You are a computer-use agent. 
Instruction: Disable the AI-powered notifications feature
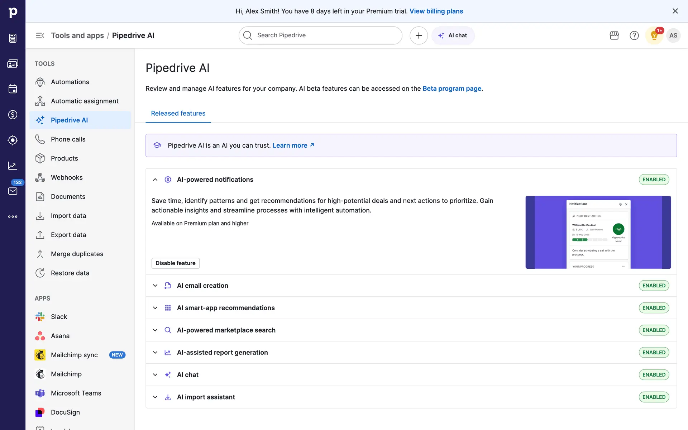[x=175, y=263]
